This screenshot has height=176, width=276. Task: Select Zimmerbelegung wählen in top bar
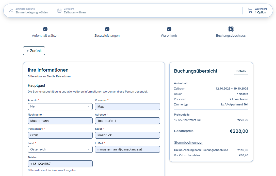pos(32,12)
